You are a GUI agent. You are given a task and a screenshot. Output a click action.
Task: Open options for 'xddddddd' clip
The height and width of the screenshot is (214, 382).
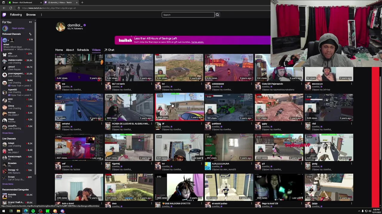click(251, 84)
